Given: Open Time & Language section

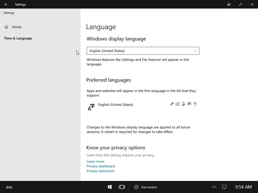Looking at the screenshot, I should [x=18, y=38].
